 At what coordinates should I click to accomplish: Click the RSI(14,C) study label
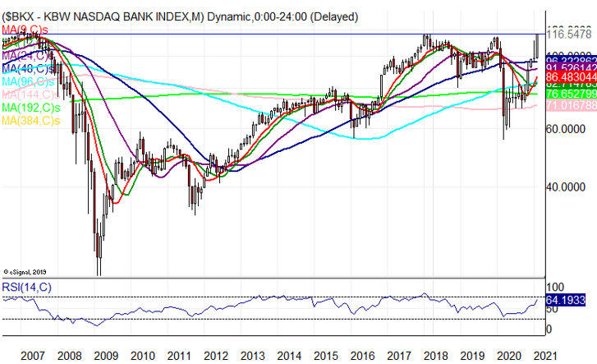pyautogui.click(x=26, y=286)
